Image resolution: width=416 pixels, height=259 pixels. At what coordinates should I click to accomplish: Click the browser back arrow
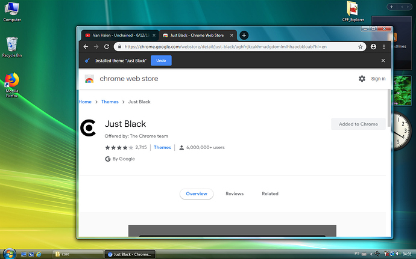pyautogui.click(x=85, y=46)
